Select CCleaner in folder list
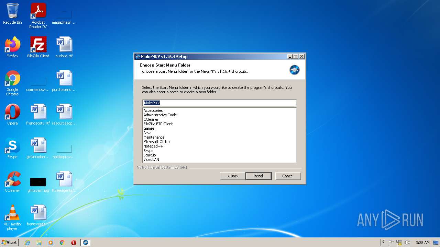440x247 pixels. [151, 119]
